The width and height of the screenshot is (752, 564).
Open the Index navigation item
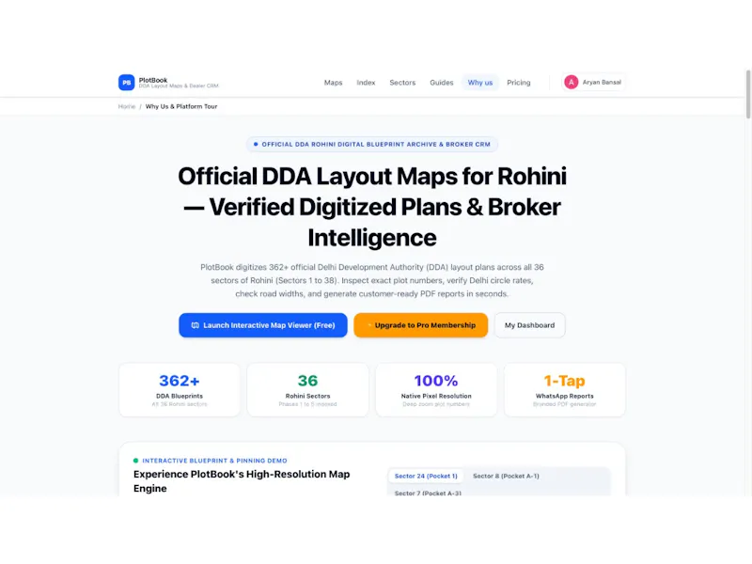pyautogui.click(x=366, y=83)
